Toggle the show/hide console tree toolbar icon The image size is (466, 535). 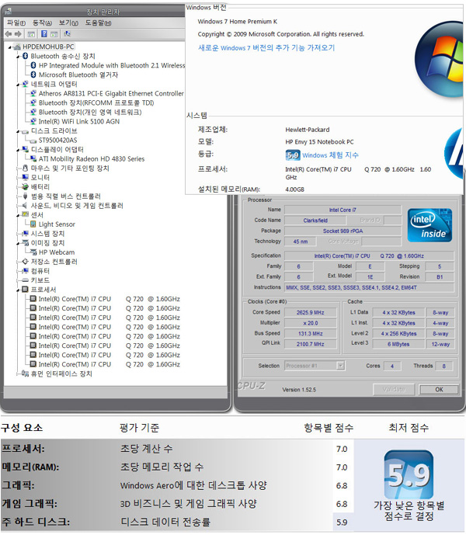click(x=31, y=34)
